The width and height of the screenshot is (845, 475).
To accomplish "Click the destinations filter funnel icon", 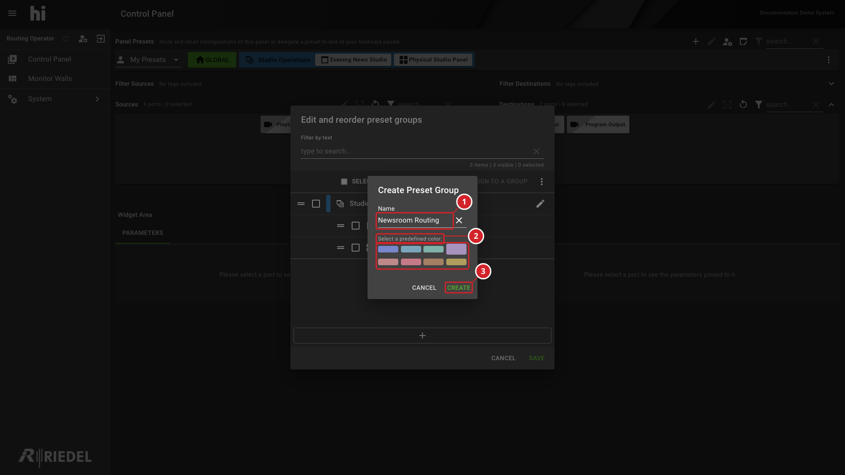I will [x=759, y=105].
